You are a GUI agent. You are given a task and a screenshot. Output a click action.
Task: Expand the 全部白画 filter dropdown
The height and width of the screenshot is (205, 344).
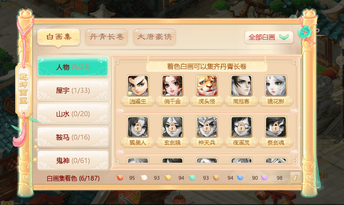[x=269, y=37]
